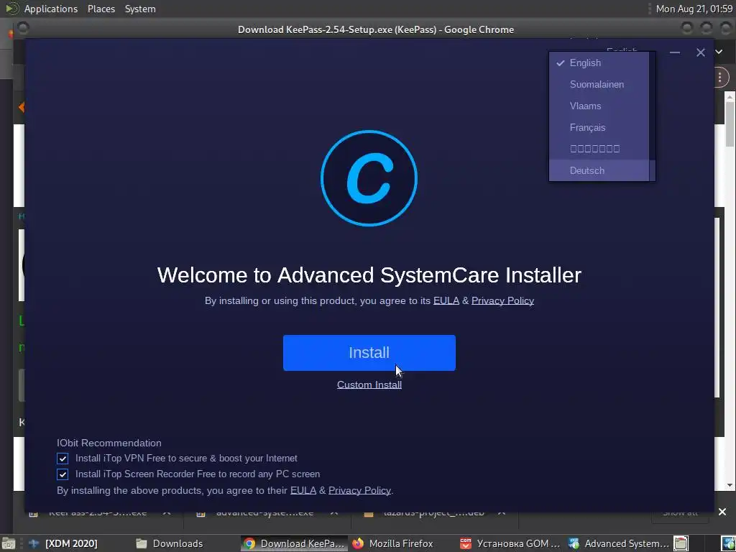Open the EULA link under the welcome heading
The width and height of the screenshot is (736, 552).
point(446,300)
